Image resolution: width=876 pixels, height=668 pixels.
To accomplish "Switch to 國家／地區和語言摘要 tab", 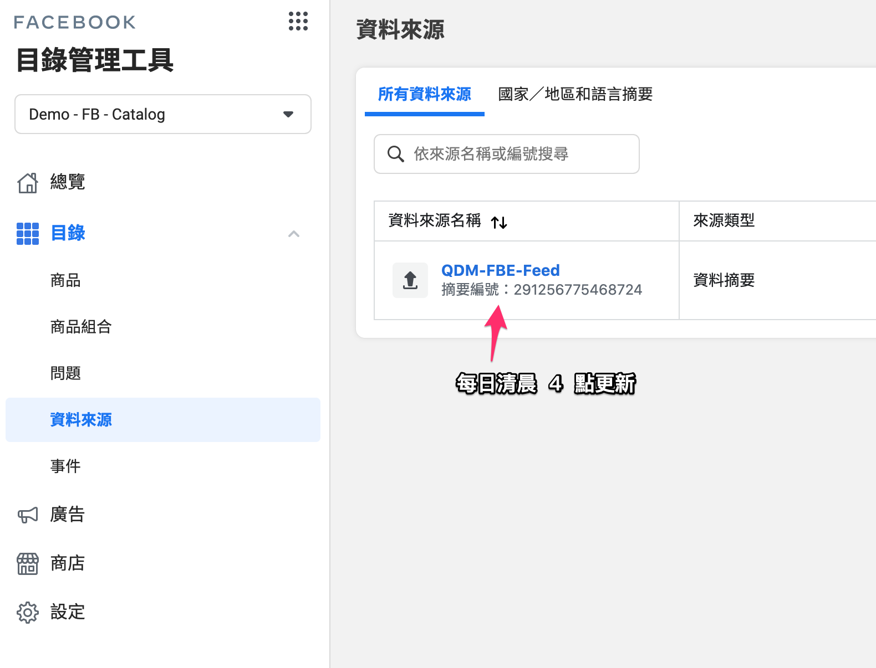I will pyautogui.click(x=575, y=94).
